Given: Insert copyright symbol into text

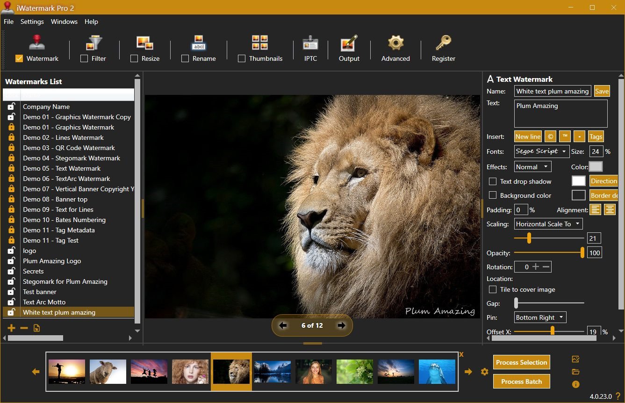Looking at the screenshot, I should pyautogui.click(x=551, y=137).
